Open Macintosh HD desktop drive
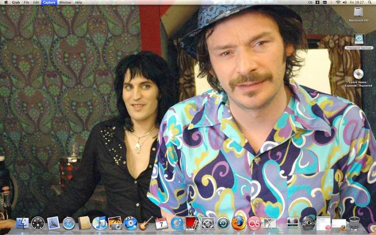 (358, 12)
